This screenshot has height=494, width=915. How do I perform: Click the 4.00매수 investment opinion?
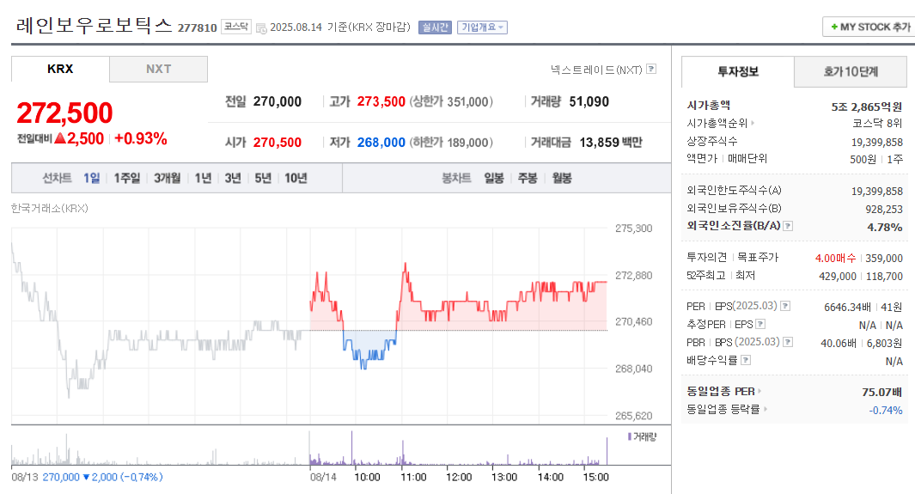(x=835, y=258)
